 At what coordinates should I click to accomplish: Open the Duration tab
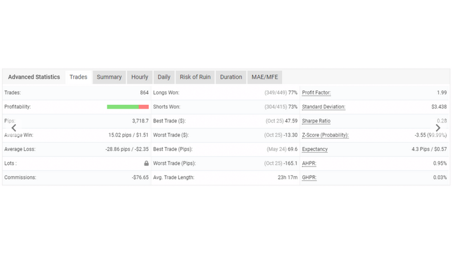tap(231, 77)
